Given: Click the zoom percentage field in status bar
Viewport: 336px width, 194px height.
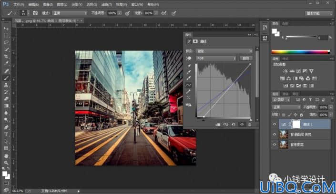Looking at the screenshot, I should [x=18, y=191].
